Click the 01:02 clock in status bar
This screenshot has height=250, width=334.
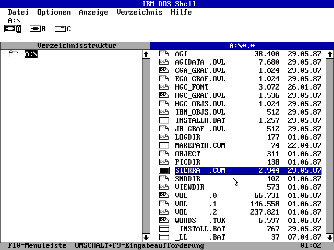tap(311, 246)
